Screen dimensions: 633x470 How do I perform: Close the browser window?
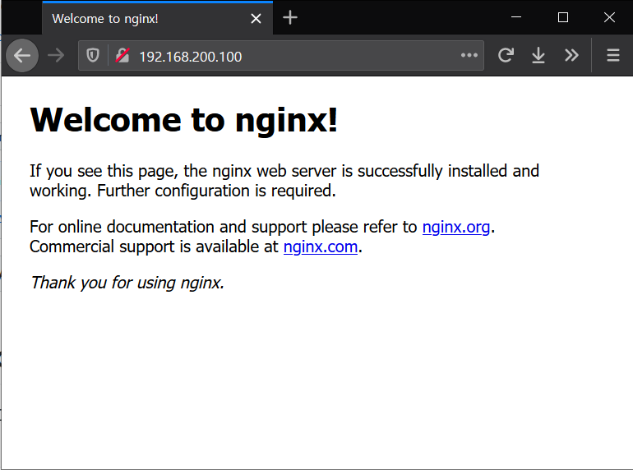[x=609, y=17]
